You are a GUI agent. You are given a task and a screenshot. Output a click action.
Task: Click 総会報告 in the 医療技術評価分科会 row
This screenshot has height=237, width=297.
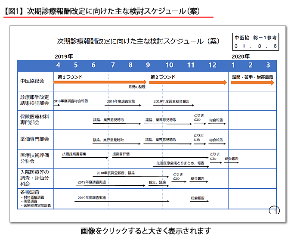point(232,159)
